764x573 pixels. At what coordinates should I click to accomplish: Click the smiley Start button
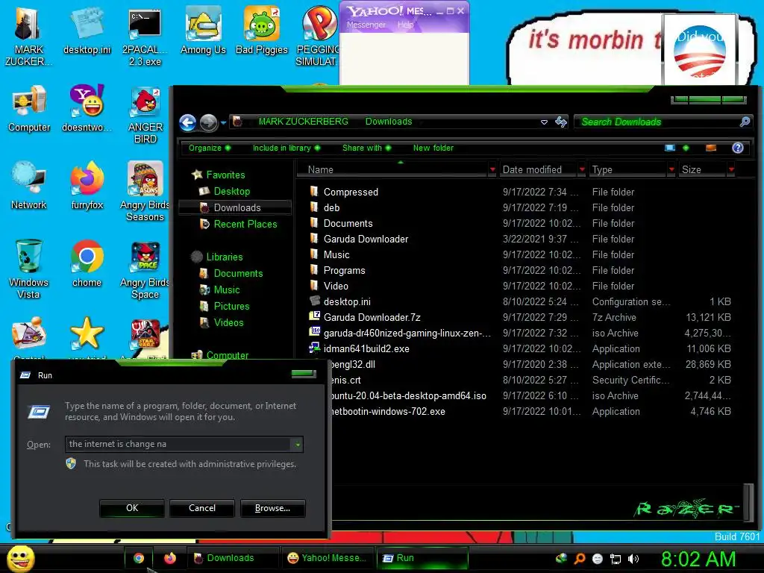[x=20, y=558]
